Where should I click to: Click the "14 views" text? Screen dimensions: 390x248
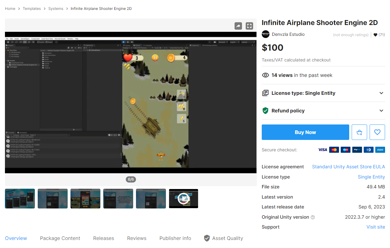click(x=282, y=75)
